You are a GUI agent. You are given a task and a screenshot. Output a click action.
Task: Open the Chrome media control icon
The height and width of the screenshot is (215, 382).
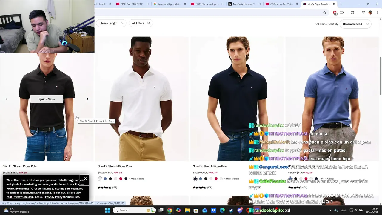click(363, 13)
